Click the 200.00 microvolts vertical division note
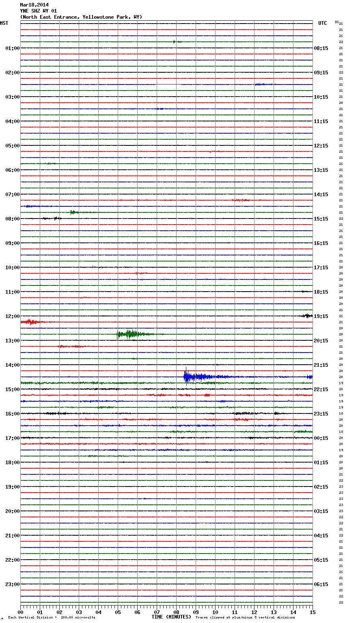 [52, 618]
